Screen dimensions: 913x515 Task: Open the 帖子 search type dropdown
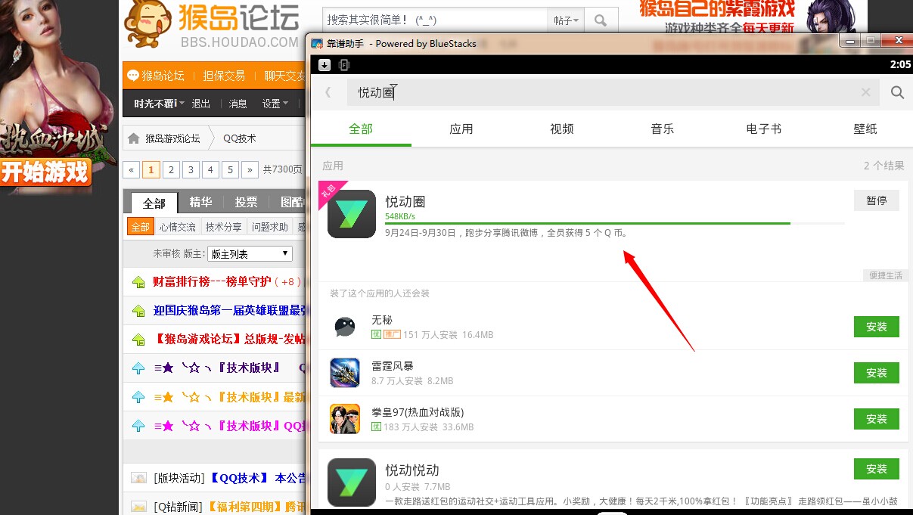coord(567,20)
